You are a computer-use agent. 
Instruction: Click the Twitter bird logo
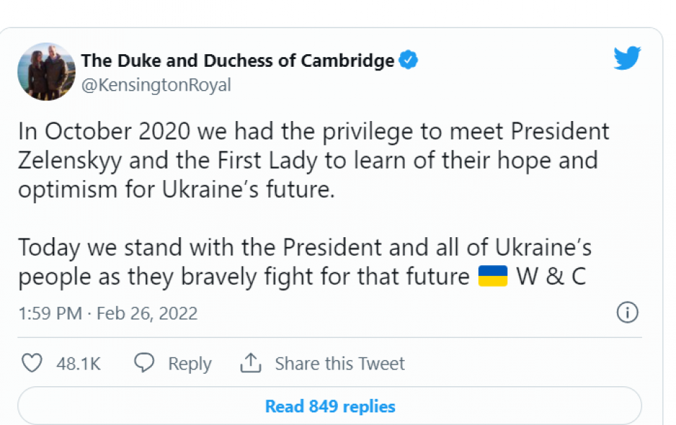click(x=627, y=58)
